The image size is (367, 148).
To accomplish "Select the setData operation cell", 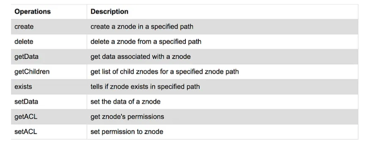I will [x=49, y=102].
